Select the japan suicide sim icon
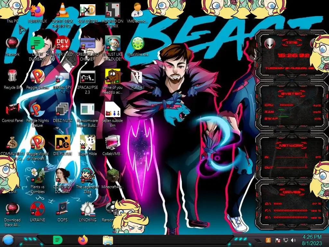 tap(113, 115)
